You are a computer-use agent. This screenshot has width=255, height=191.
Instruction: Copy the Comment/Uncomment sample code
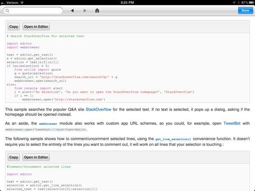click(14, 157)
